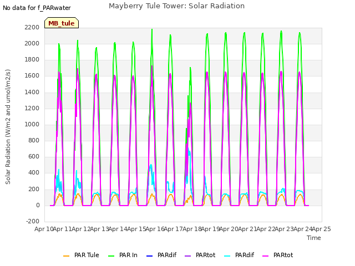Click the cyan PARdif legend swatch
Viewport: 355px width, 266px height.
tap(227, 256)
